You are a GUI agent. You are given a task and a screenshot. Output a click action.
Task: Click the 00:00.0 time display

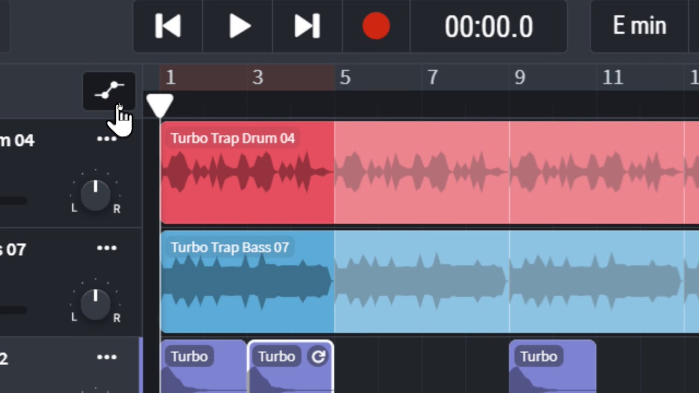tap(489, 26)
